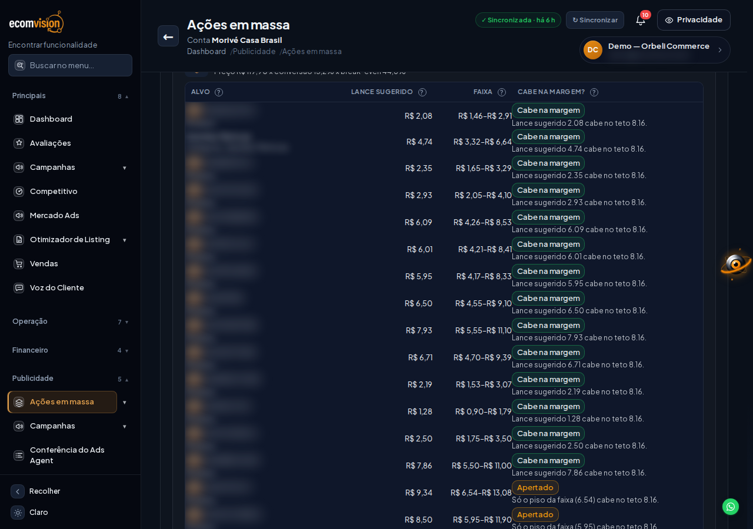This screenshot has height=529, width=753.
Task: Open the Demo — Orbeli Commerce account chevron
Action: pyautogui.click(x=719, y=50)
